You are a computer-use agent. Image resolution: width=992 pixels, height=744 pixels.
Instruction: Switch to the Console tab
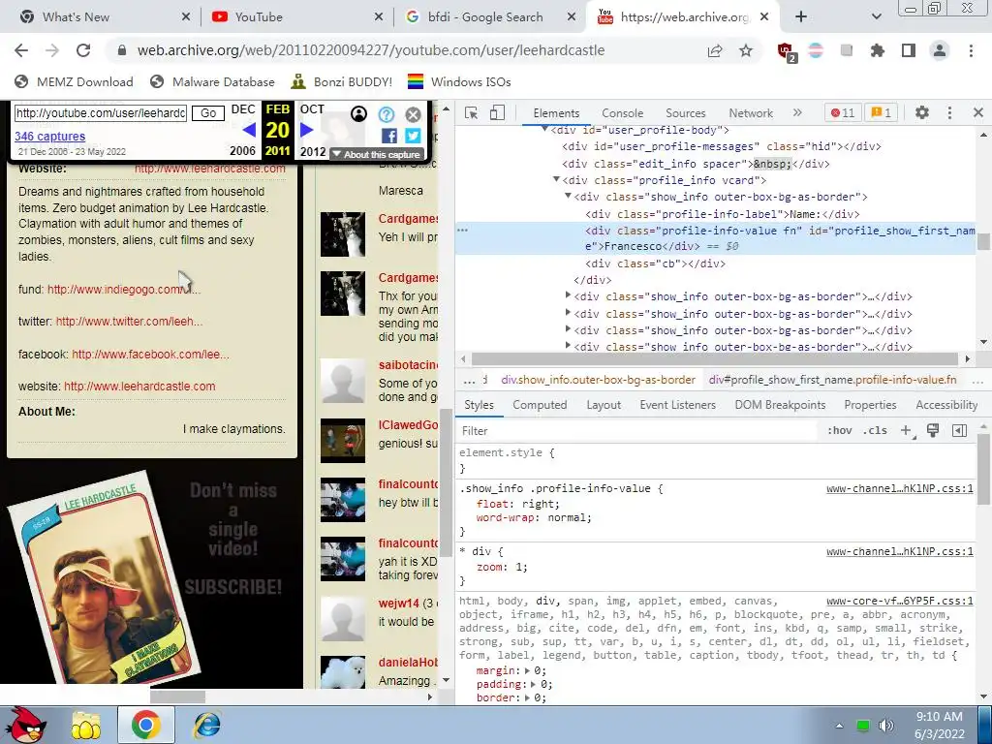point(623,113)
